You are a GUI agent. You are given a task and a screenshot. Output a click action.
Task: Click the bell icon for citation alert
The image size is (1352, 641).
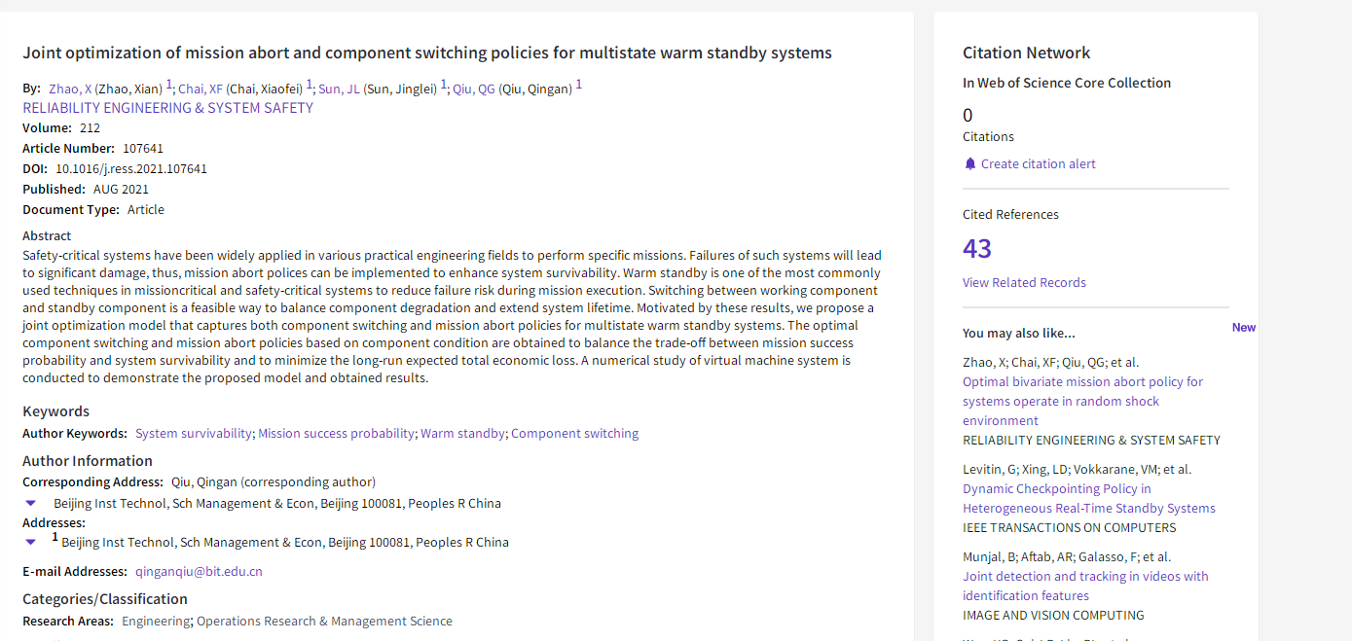tap(969, 164)
